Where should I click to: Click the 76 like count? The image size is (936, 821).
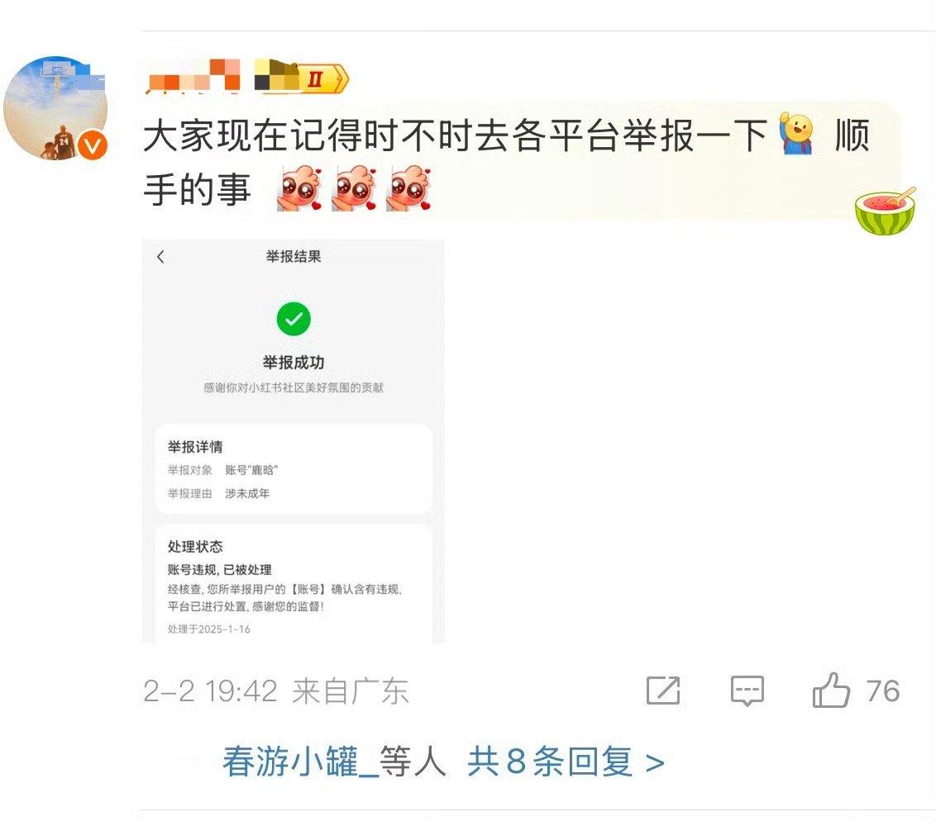[883, 691]
